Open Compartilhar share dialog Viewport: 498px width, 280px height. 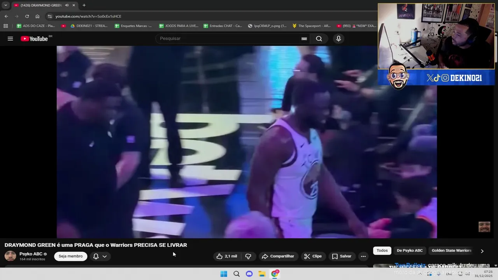(x=278, y=256)
